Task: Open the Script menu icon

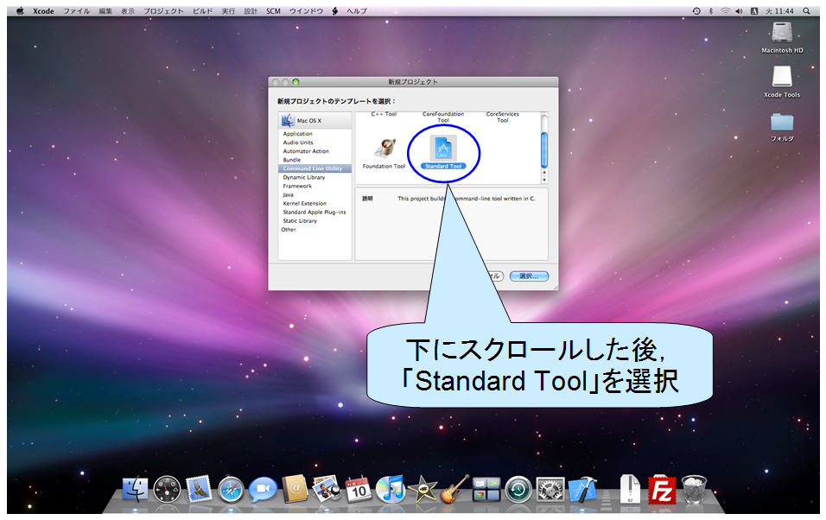Action: coord(334,10)
